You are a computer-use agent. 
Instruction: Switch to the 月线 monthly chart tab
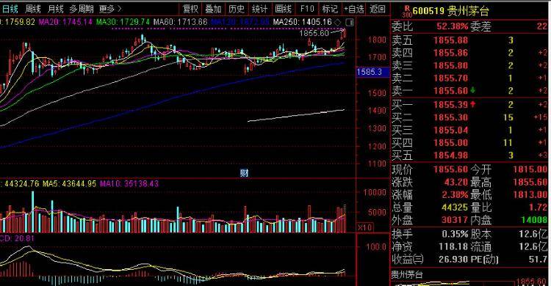(x=56, y=9)
